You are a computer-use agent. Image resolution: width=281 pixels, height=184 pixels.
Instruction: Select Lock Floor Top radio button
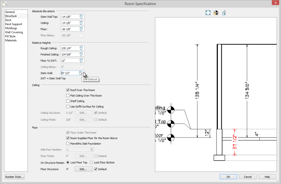coord(68,163)
